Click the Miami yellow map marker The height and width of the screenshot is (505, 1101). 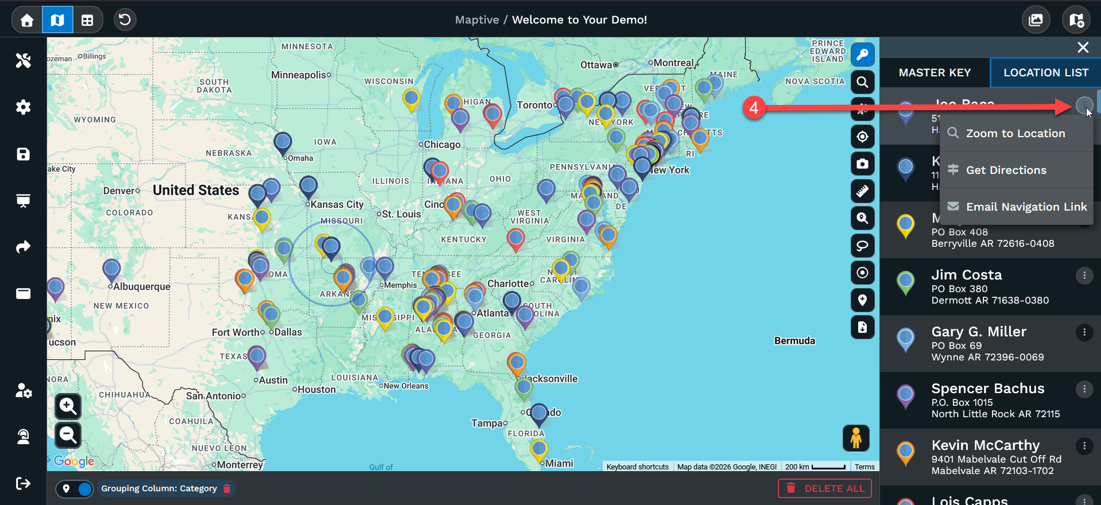pos(538,450)
